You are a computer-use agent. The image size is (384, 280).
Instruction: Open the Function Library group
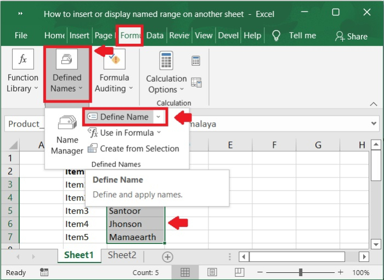(x=22, y=71)
